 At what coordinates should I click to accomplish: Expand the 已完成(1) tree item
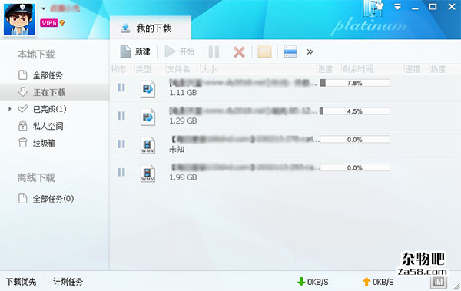(x=10, y=109)
